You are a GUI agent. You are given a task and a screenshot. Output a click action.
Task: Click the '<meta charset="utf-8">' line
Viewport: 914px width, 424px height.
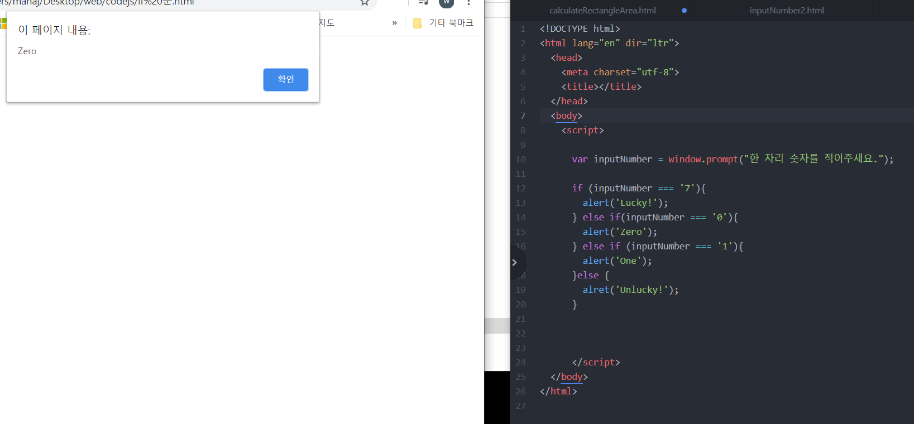[620, 73]
